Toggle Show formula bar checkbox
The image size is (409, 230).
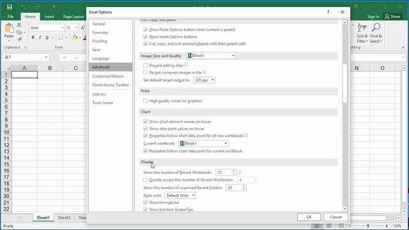pyautogui.click(x=145, y=203)
